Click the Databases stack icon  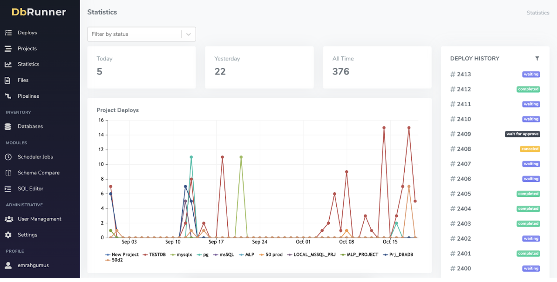[x=8, y=127]
